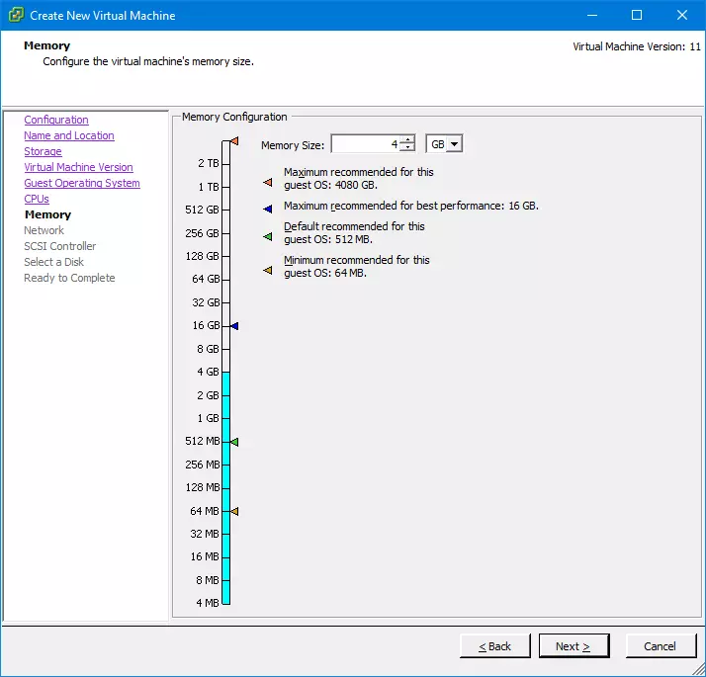Click the yellow 64 MB marker on the slider
706x677 pixels.
coord(234,511)
